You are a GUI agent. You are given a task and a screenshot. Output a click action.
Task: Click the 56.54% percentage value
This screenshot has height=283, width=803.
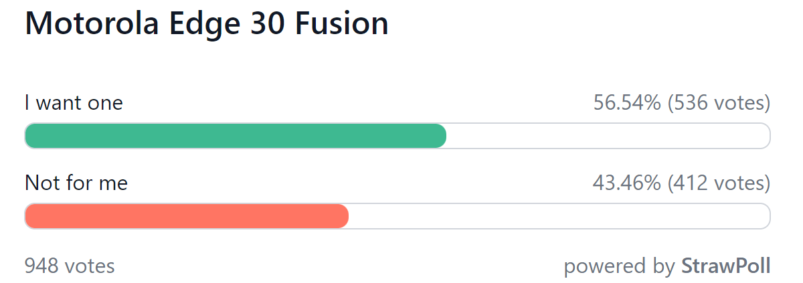[627, 103]
